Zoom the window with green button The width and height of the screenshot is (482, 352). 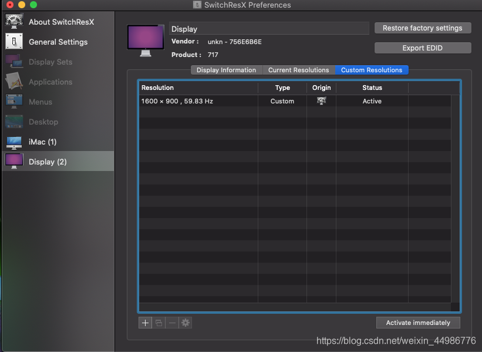[33, 5]
